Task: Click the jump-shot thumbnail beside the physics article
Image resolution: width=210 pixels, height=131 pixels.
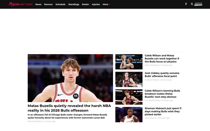Action: 129,62
